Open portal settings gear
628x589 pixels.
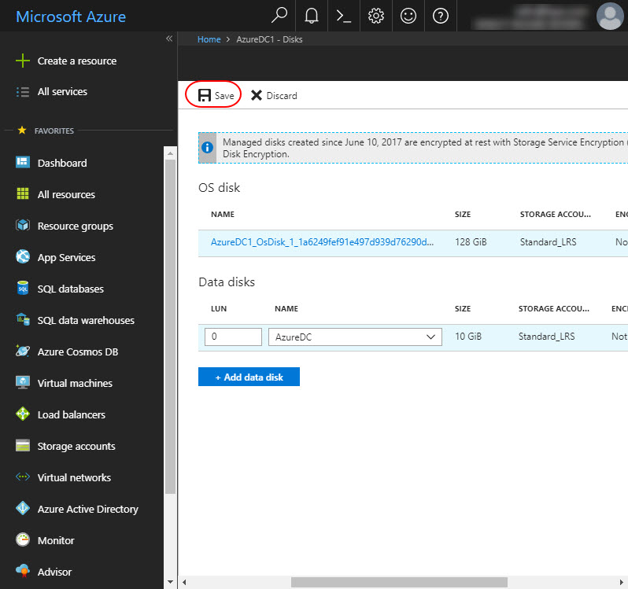coord(376,16)
